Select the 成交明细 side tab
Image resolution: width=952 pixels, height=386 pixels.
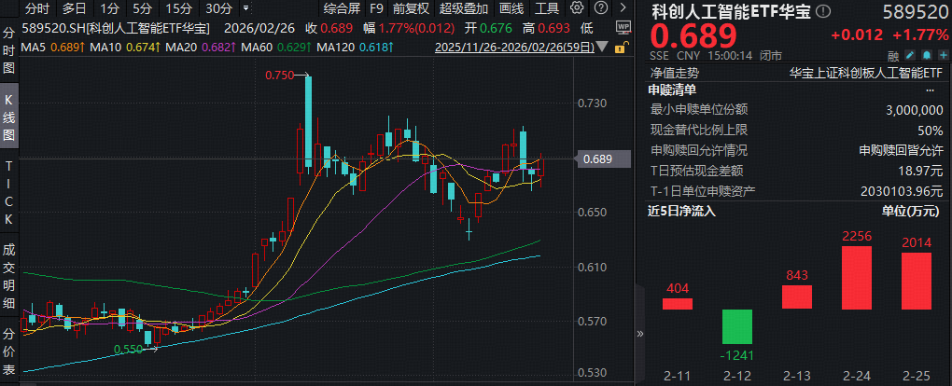pos(9,277)
